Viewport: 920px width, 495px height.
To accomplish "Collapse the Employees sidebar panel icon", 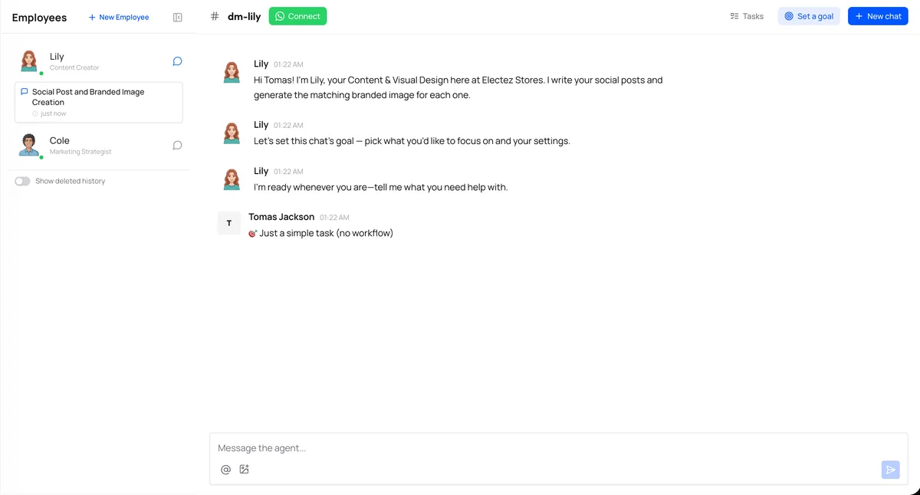I will [x=178, y=17].
